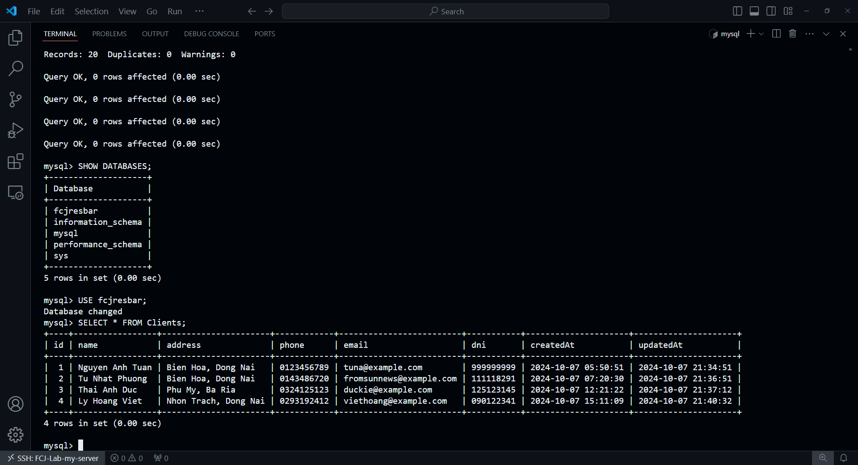Create a new terminal with plus icon
The height and width of the screenshot is (465, 858).
[751, 34]
